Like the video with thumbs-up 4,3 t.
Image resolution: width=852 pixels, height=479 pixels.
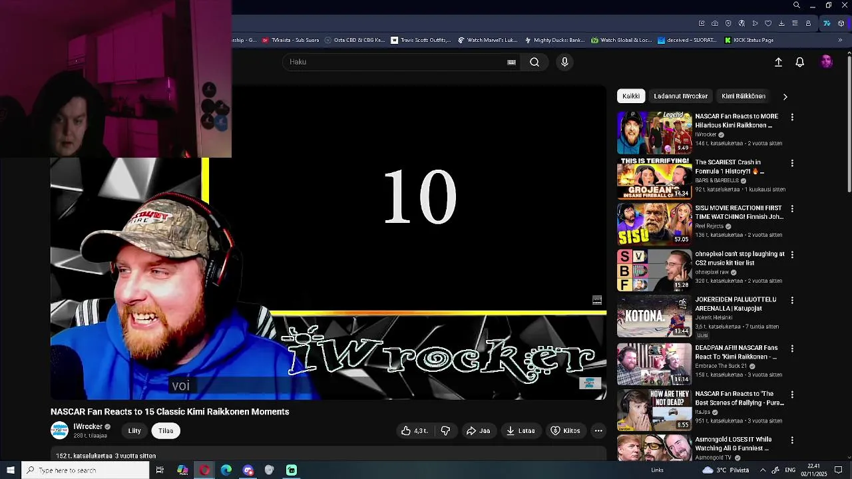(414, 430)
